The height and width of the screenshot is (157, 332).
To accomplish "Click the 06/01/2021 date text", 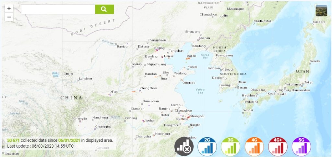I will 69,140.
